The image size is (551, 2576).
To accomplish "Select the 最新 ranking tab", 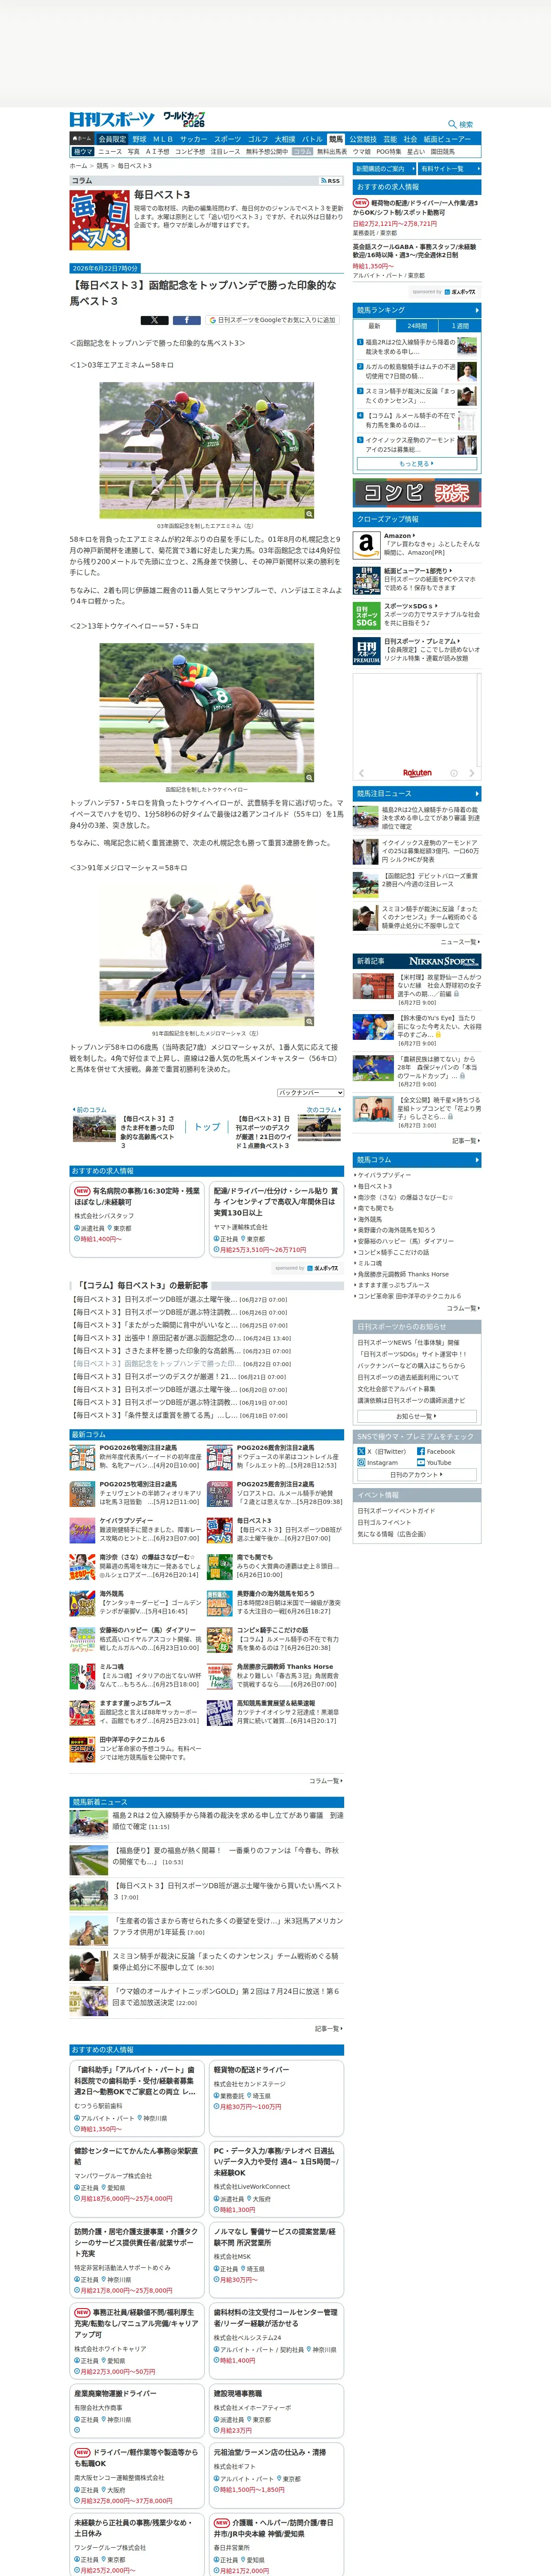I will (375, 326).
